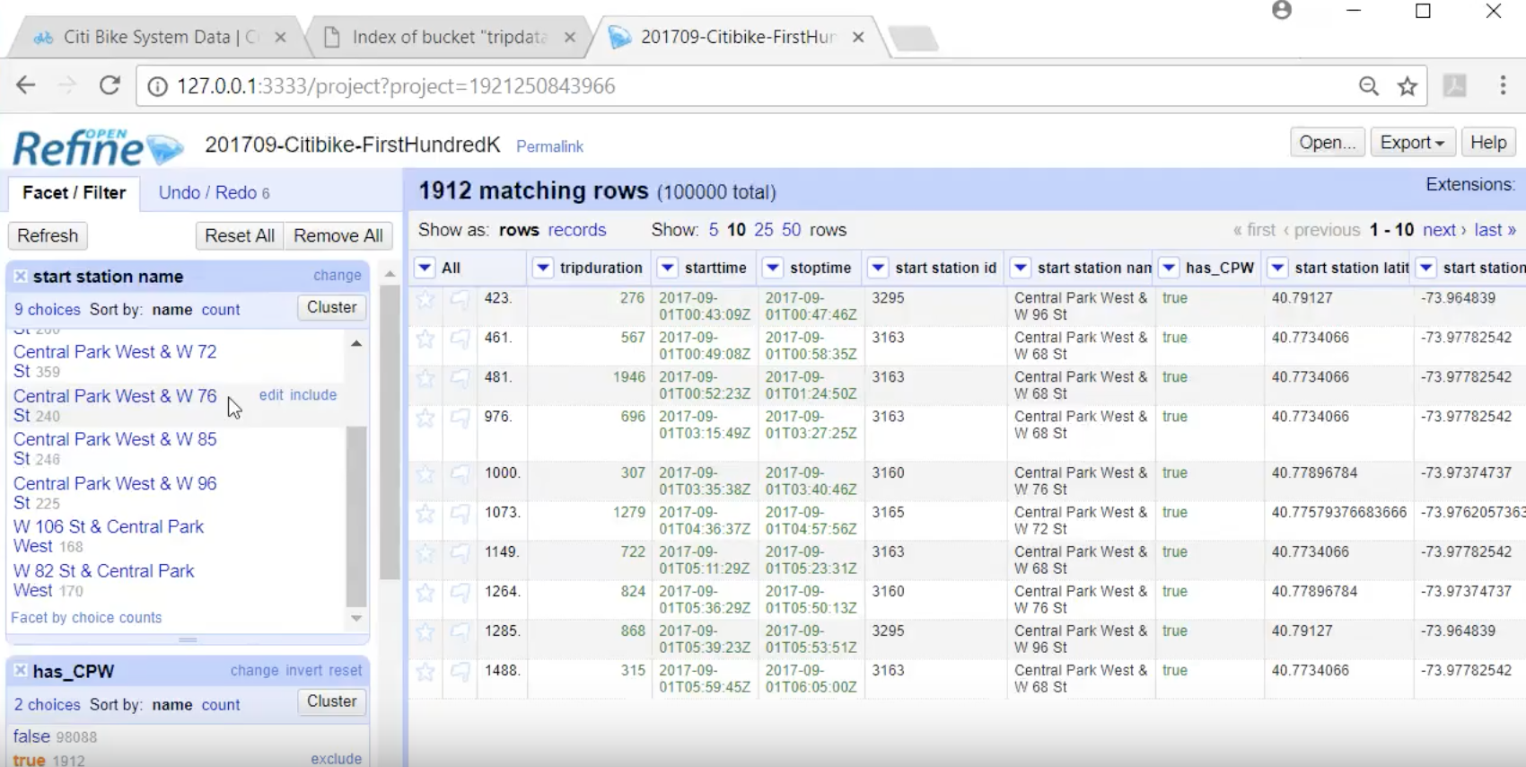Open the Permalink link
Viewport: 1526px width, 767px height.
point(549,146)
